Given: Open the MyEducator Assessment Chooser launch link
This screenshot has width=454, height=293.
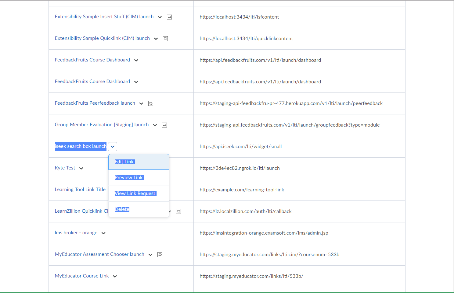Looking at the screenshot, I should pos(99,254).
